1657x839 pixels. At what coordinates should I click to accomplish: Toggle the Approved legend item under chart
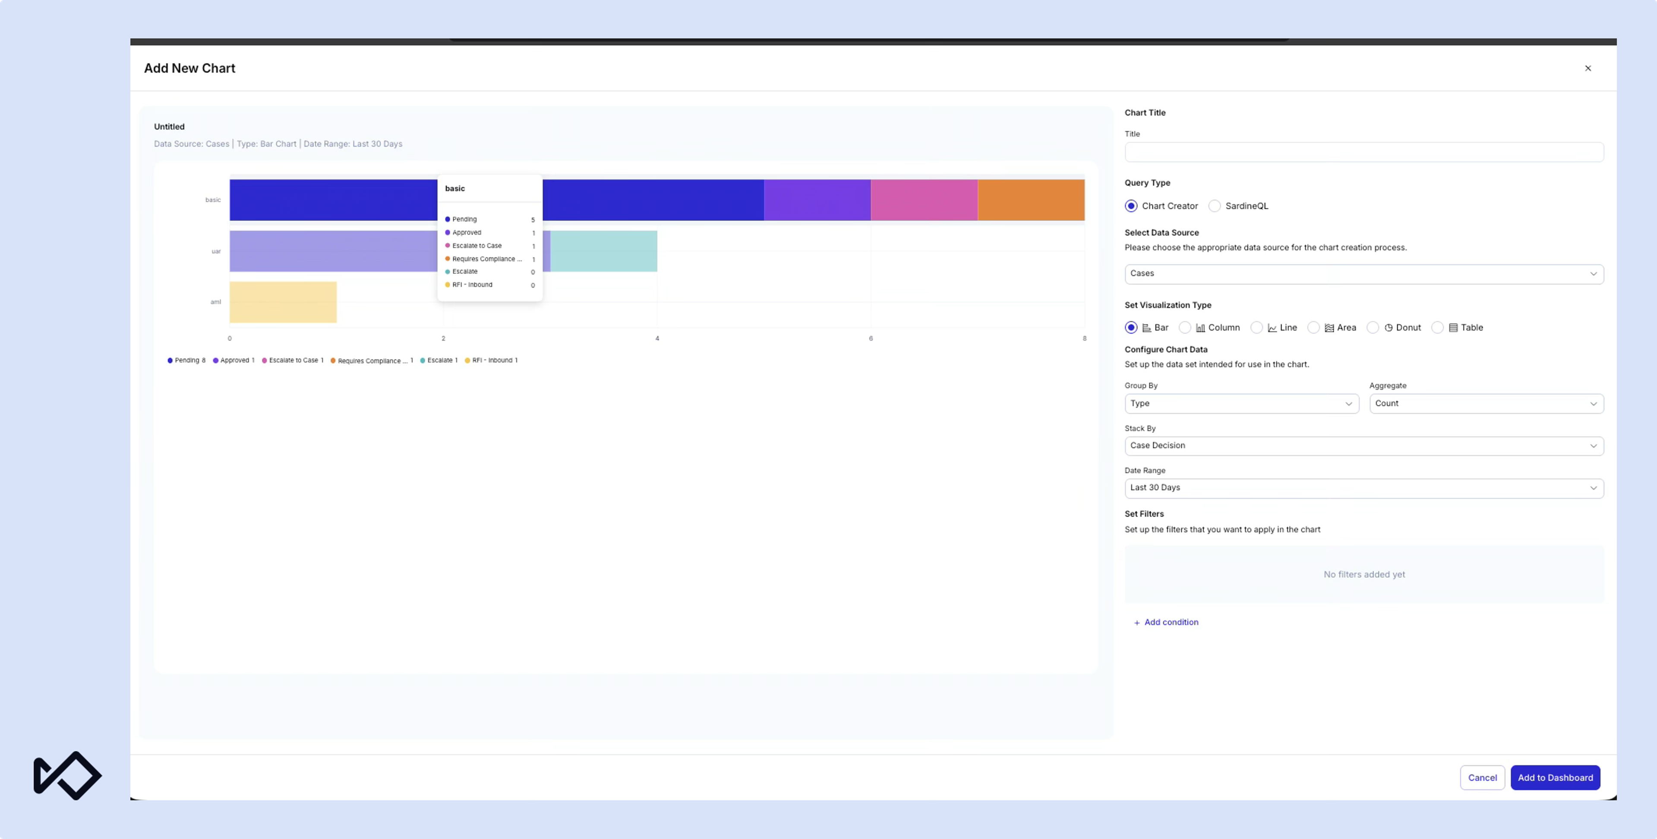234,361
